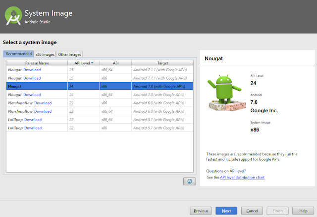Image resolution: width=317 pixels, height=217 pixels.
Task: Click the Release Name column header
Action: coord(37,63)
